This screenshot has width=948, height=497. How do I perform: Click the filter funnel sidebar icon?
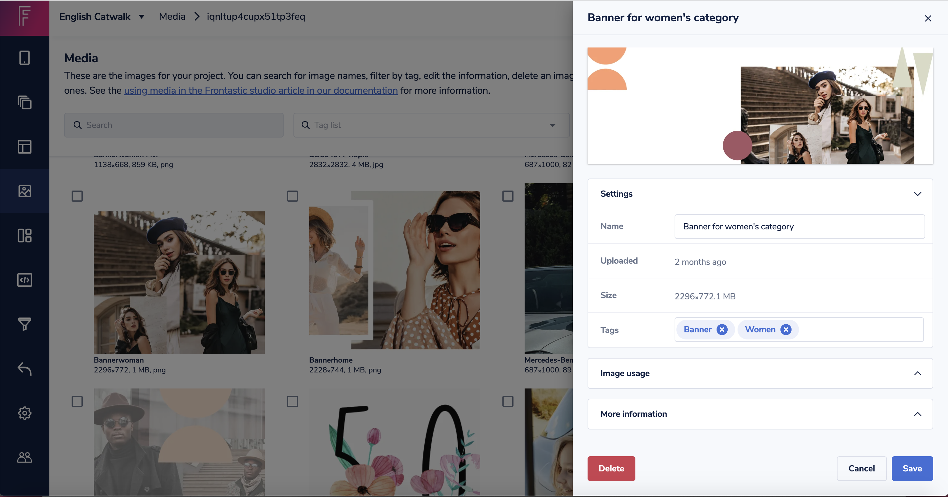pyautogui.click(x=25, y=324)
